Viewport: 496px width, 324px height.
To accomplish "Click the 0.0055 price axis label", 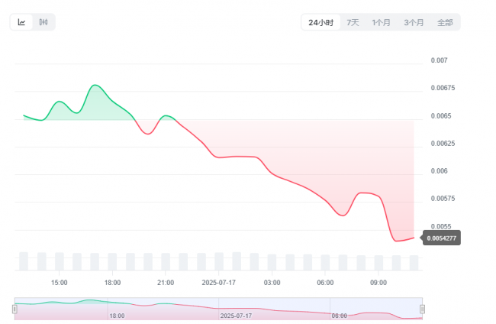I will pos(441,226).
